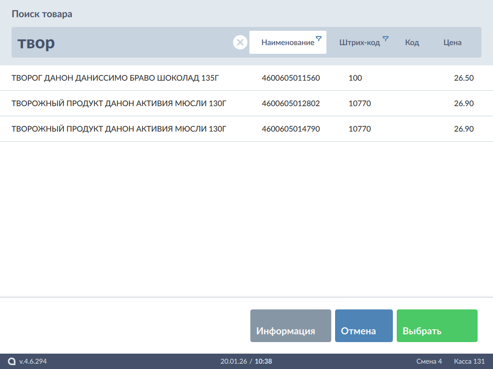Switch search mode to Цена
The image size is (493, 369).
453,42
